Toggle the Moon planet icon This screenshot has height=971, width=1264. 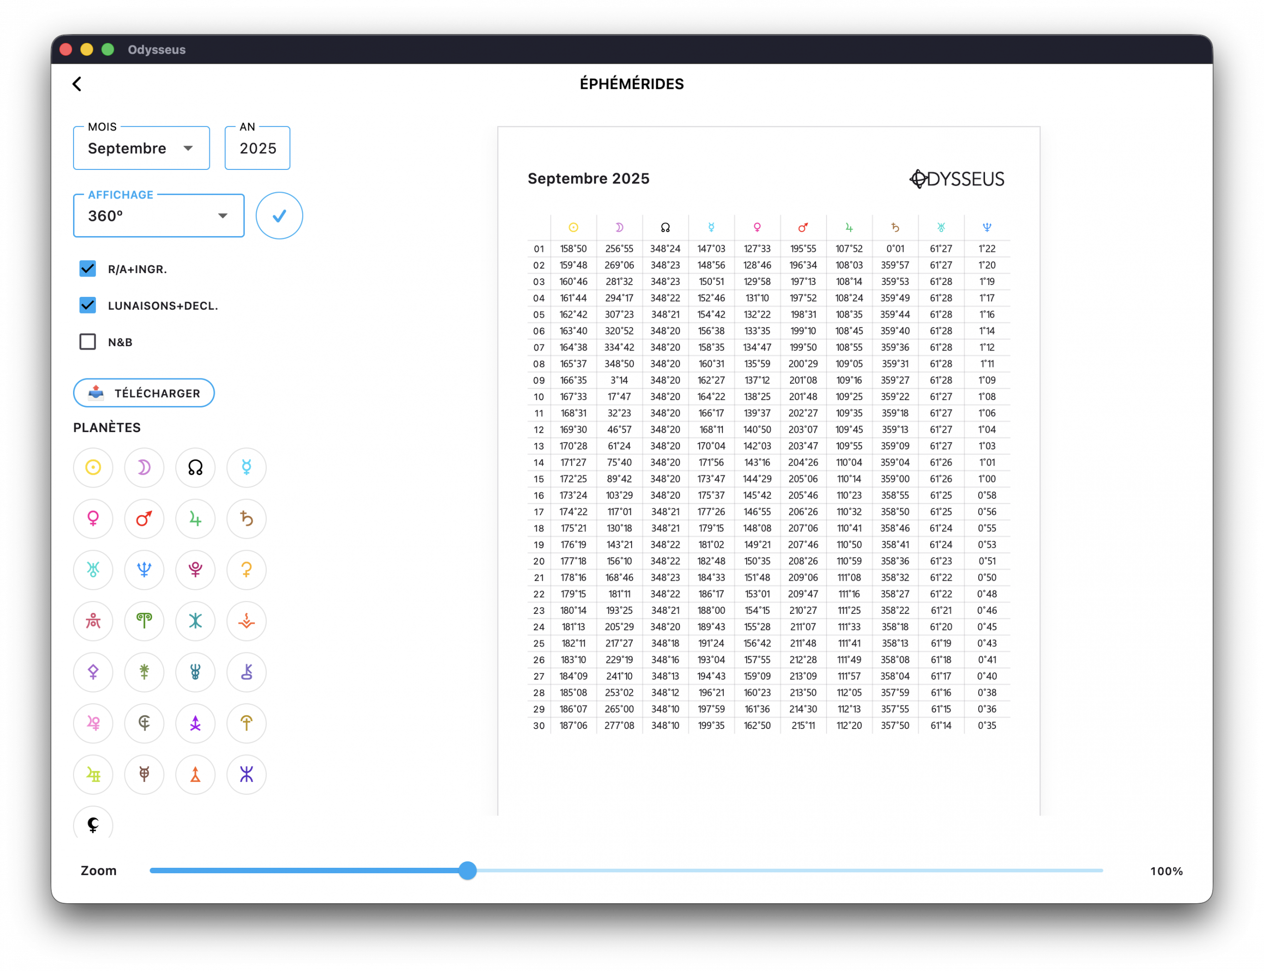(x=144, y=467)
